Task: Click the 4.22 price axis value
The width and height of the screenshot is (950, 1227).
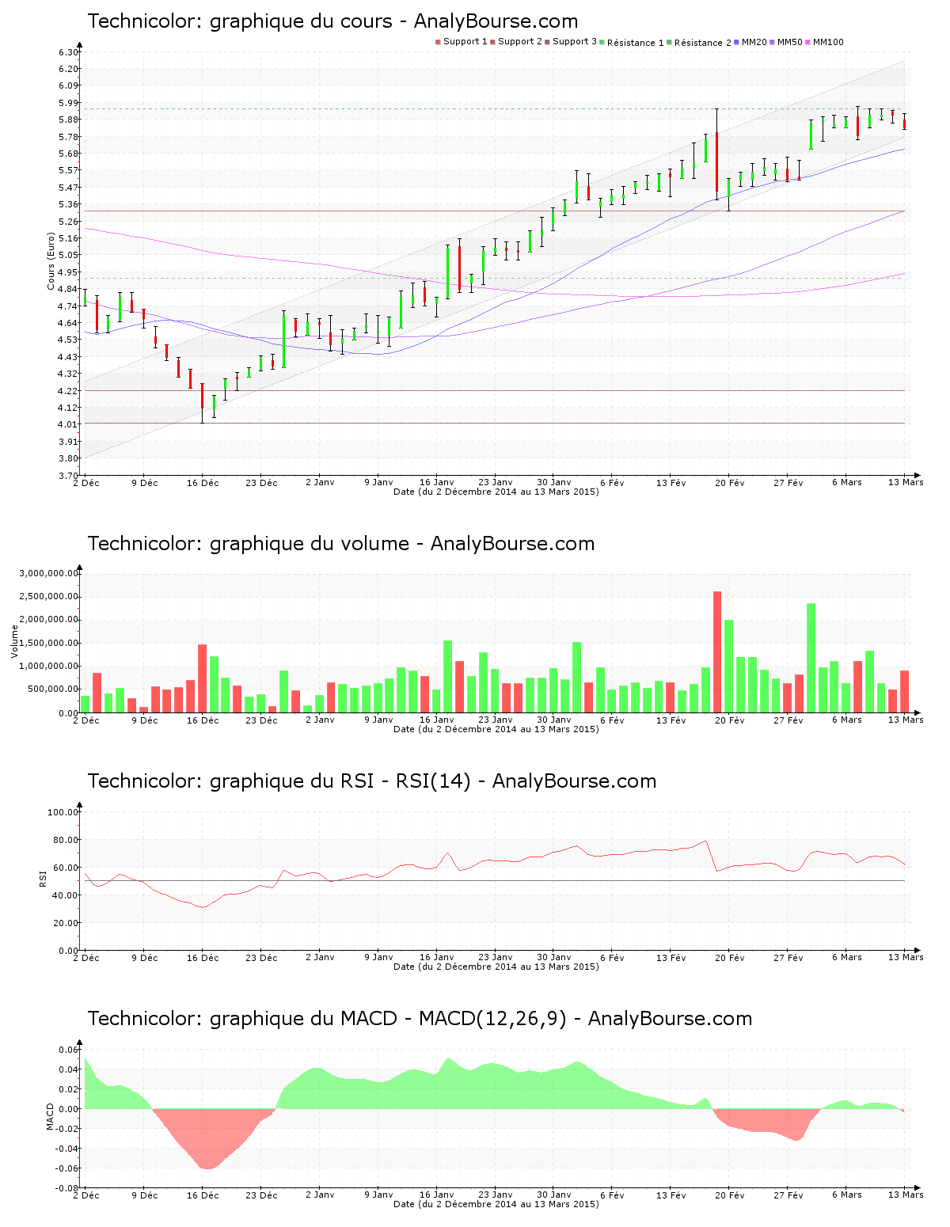Action: point(69,391)
